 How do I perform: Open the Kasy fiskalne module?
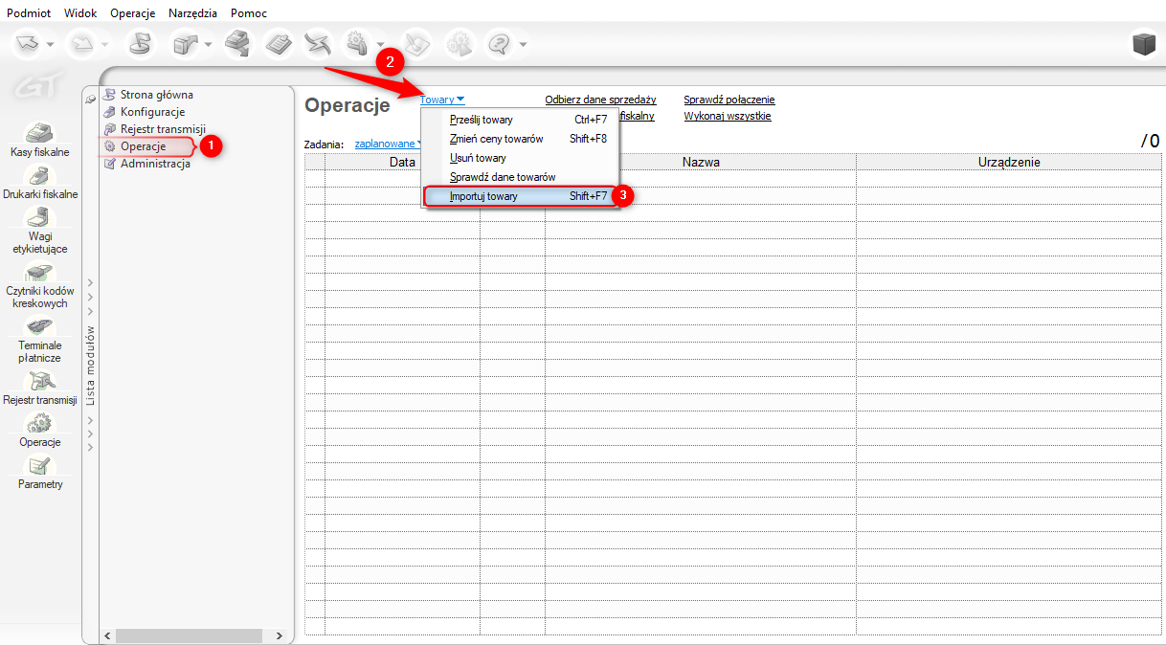40,140
